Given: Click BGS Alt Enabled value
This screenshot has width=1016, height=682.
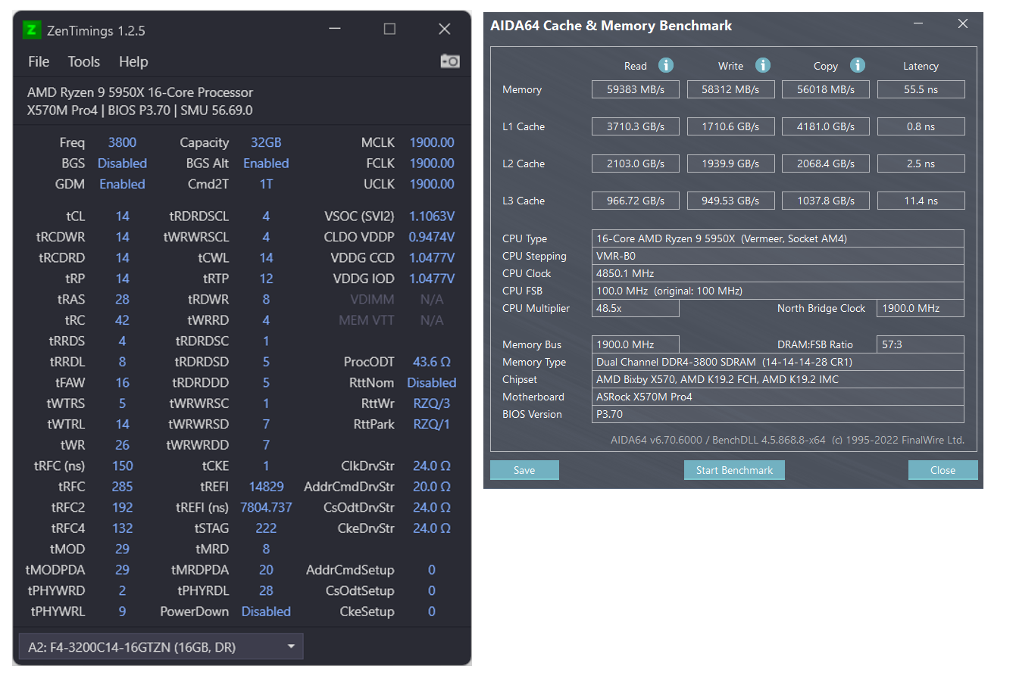Looking at the screenshot, I should 266,163.
